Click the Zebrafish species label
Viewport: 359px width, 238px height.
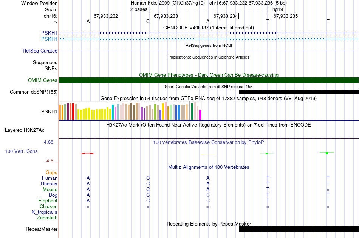[x=47, y=218]
